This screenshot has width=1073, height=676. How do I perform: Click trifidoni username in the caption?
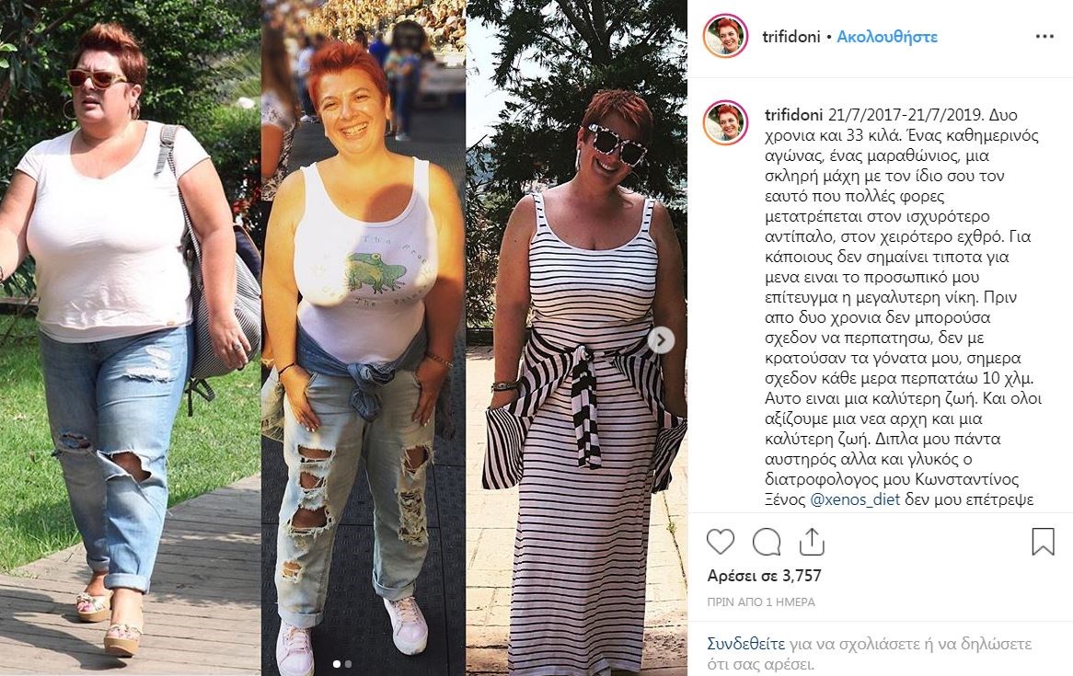pos(794,114)
